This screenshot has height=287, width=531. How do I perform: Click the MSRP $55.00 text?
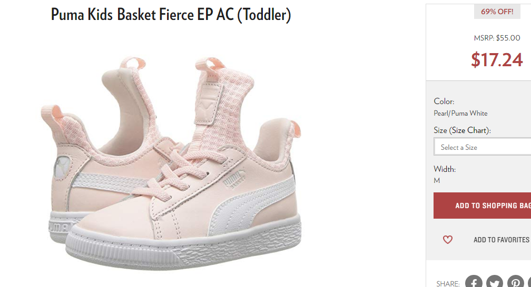(x=497, y=38)
